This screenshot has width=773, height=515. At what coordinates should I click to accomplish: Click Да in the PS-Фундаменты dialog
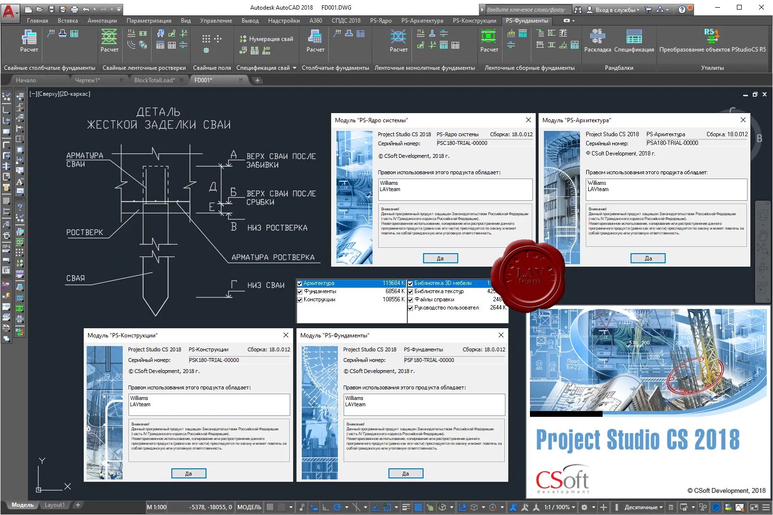pos(406,474)
